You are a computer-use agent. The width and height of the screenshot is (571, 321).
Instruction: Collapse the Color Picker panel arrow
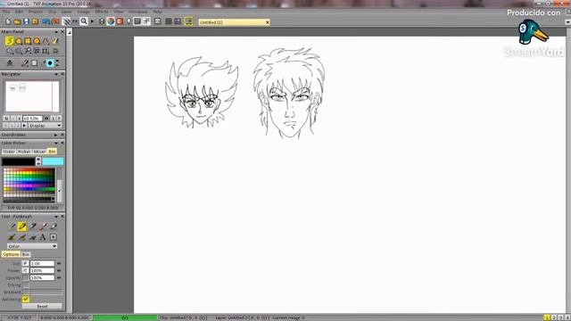[x=56, y=143]
